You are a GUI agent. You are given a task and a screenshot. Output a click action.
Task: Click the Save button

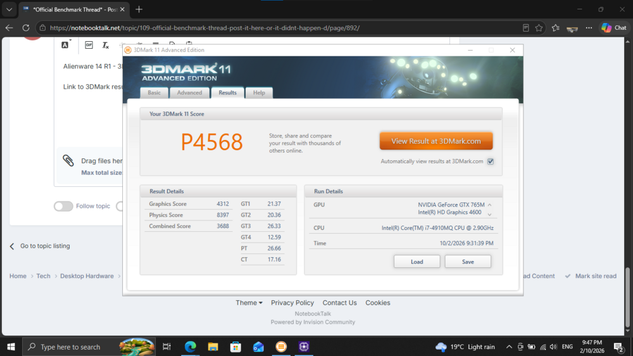(x=468, y=262)
